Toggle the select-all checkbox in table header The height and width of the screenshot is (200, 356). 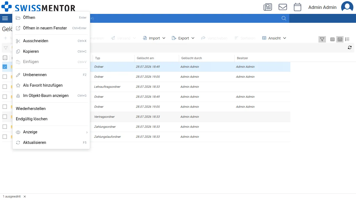pos(5,58)
